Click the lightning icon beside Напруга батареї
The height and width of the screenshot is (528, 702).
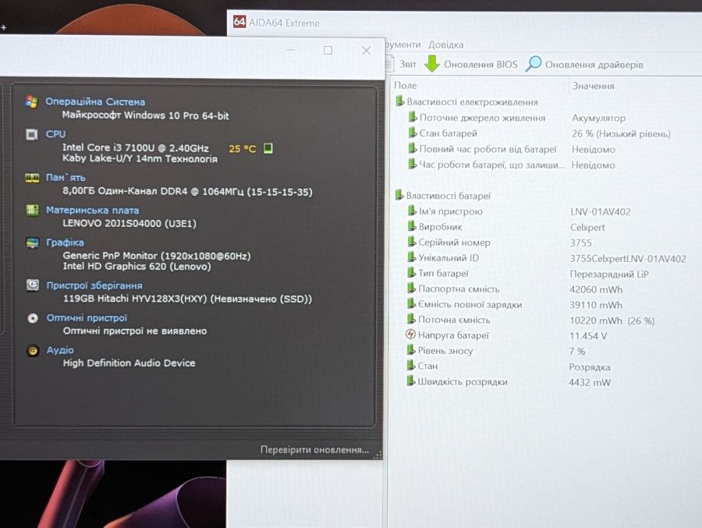click(x=410, y=335)
